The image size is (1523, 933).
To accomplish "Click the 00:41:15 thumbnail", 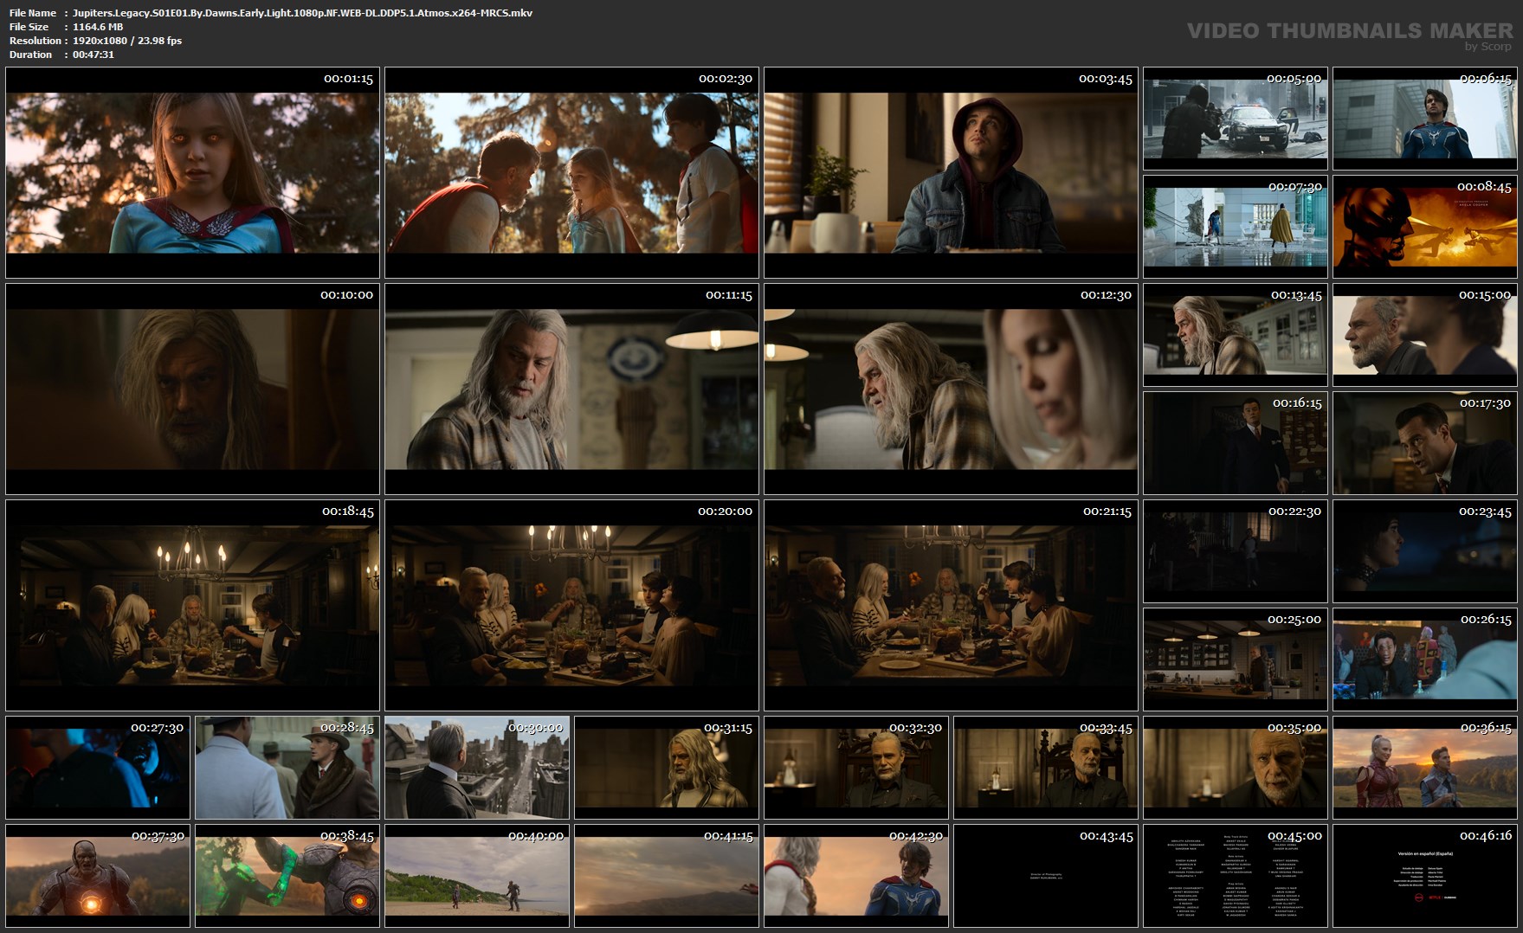I will click(667, 876).
